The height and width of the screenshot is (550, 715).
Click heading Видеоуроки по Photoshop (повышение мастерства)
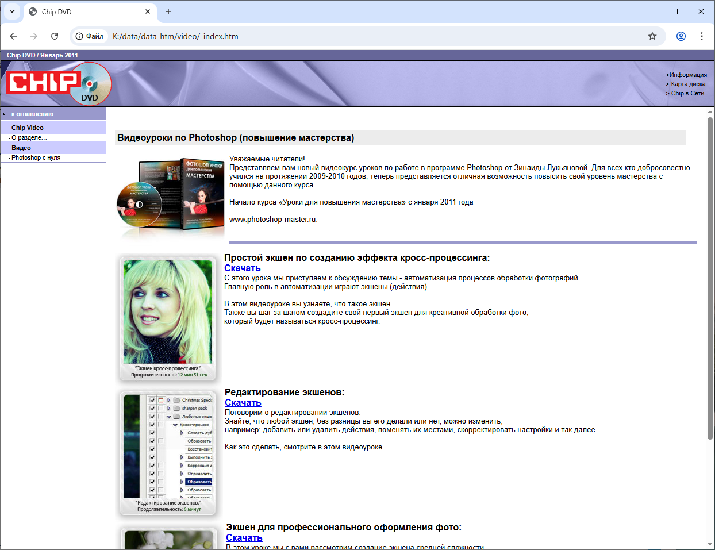[236, 138]
